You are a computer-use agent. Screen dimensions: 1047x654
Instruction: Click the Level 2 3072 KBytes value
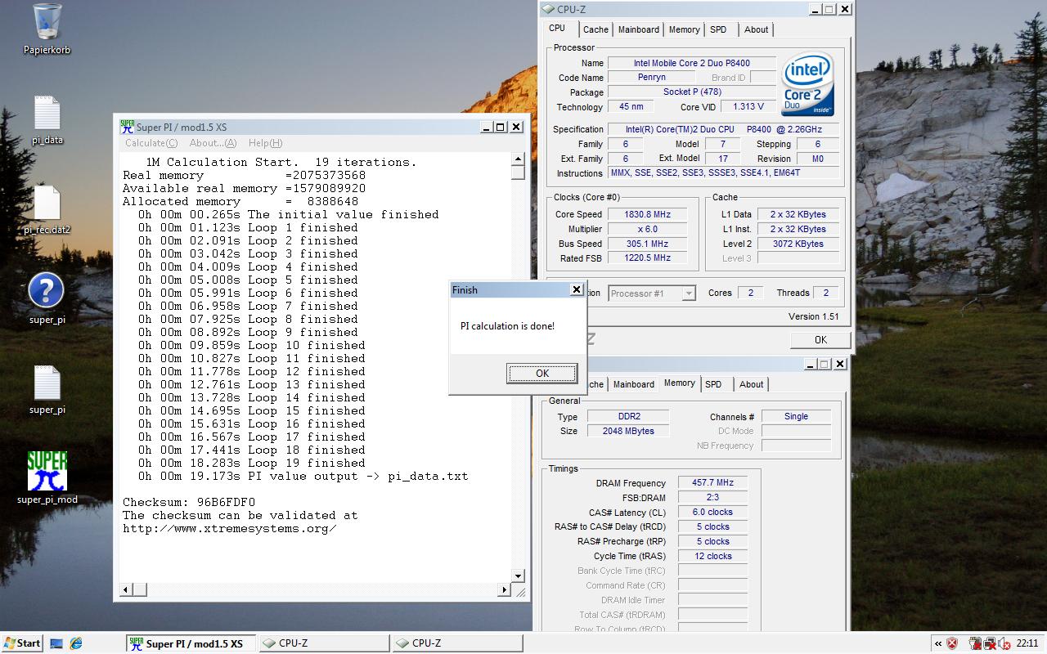798,244
